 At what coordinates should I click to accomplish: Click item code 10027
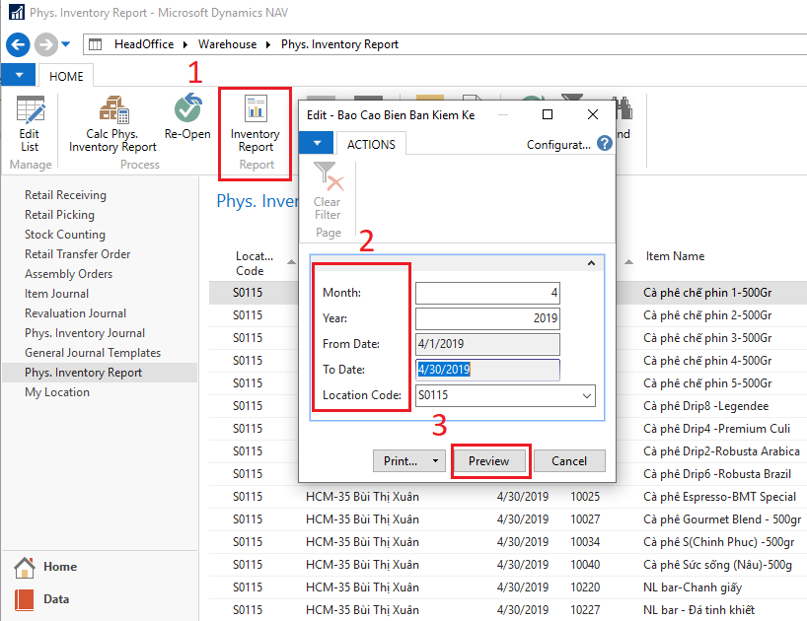(x=585, y=519)
